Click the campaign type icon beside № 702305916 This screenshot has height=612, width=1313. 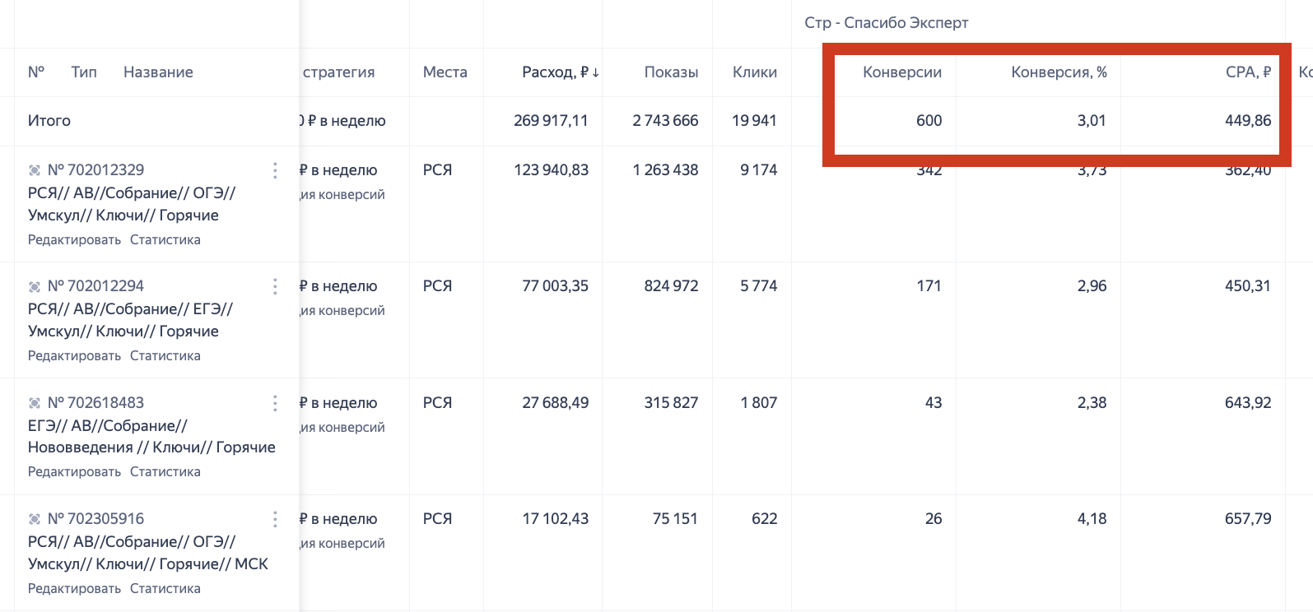[x=35, y=519]
